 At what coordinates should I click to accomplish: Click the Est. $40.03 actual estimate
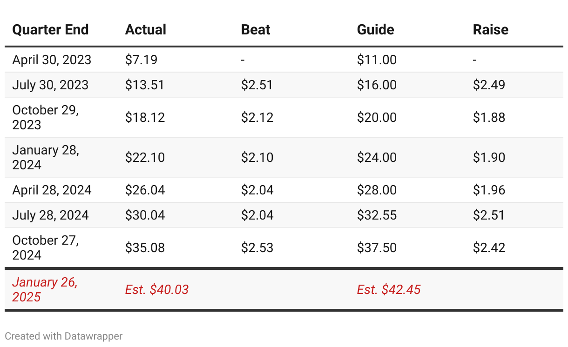157,290
